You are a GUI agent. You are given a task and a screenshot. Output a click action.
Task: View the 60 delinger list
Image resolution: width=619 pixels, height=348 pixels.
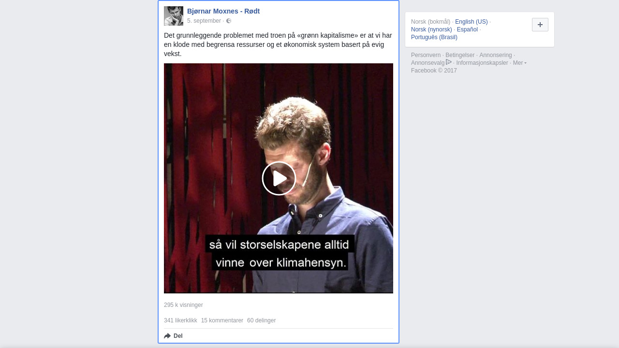coord(261,320)
